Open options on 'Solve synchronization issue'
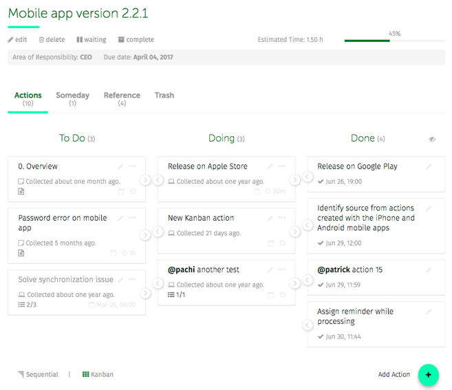Image resolution: width=452 pixels, height=390 pixels. click(132, 279)
